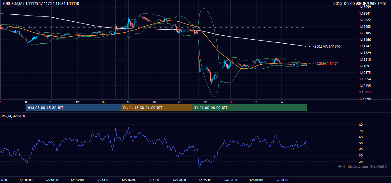Click the RSI(14) 42.8818 indicator label
The width and height of the screenshot is (391, 183).
[13, 116]
